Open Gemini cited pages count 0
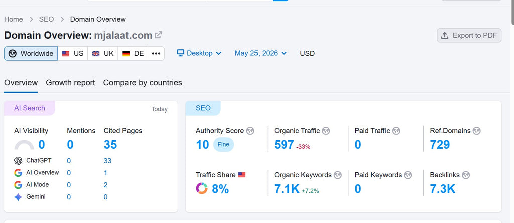 pyautogui.click(x=105, y=197)
